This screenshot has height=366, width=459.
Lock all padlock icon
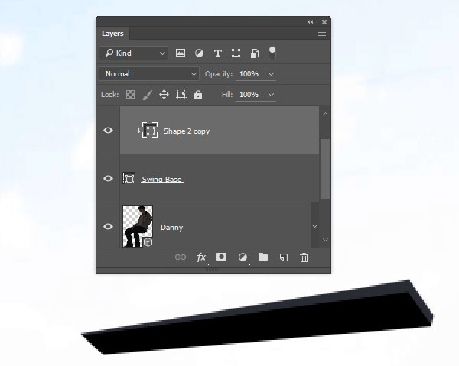tap(198, 95)
